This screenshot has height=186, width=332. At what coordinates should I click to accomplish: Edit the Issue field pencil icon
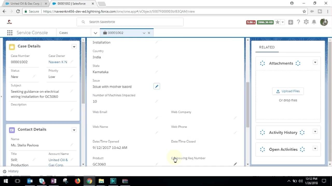tap(157, 87)
